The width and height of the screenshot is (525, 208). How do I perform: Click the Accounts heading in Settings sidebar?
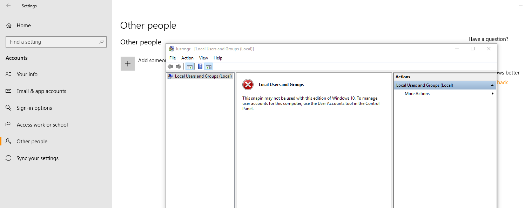click(16, 58)
